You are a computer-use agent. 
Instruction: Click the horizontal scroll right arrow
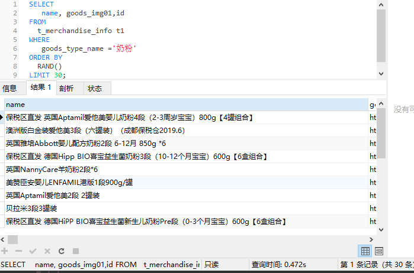pos(371,239)
